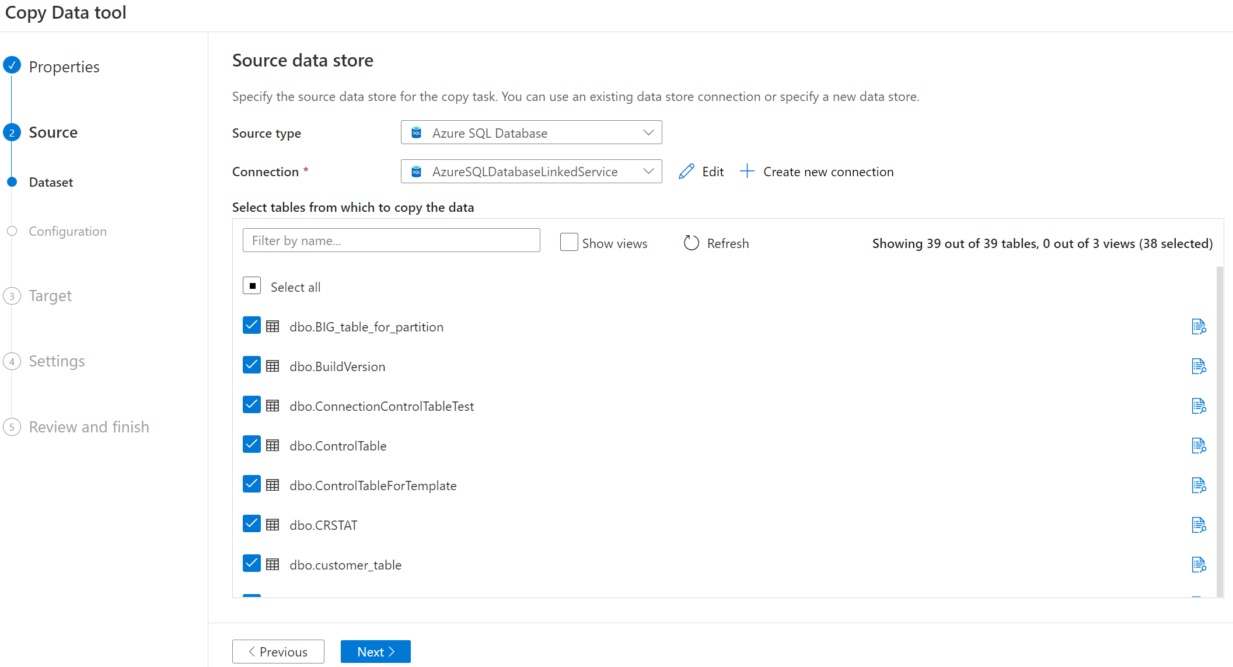This screenshot has width=1233, height=667.
Task: Click the preview icon for dbo.ConnectionControlTableTest
Action: click(1199, 406)
